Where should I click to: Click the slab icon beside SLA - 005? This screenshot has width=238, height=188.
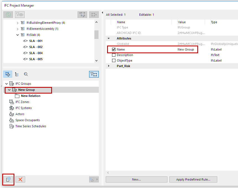[x=25, y=59]
